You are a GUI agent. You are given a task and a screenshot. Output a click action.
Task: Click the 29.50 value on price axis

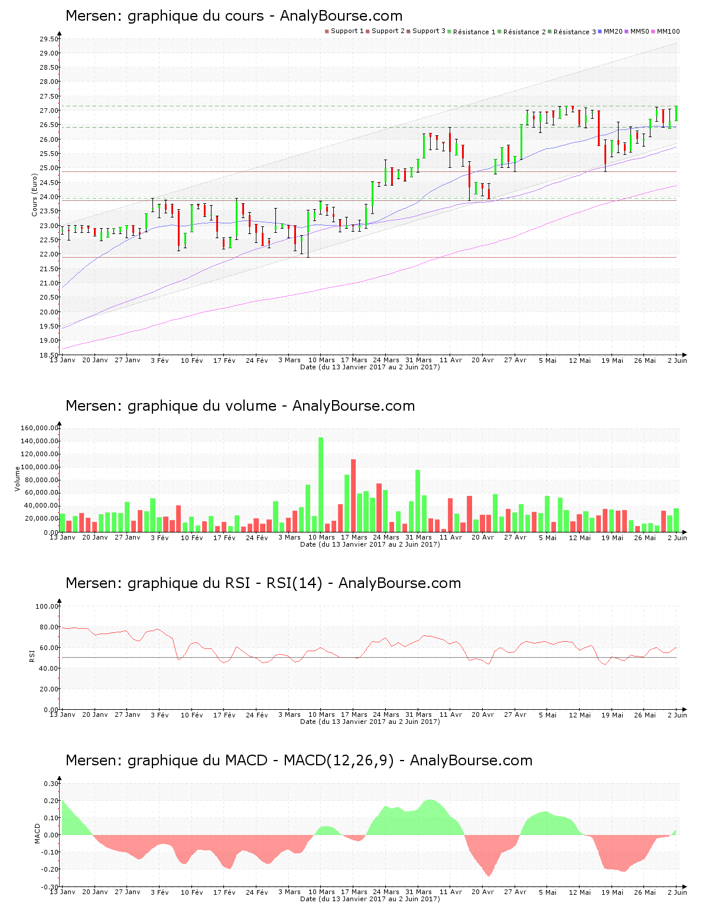click(49, 39)
